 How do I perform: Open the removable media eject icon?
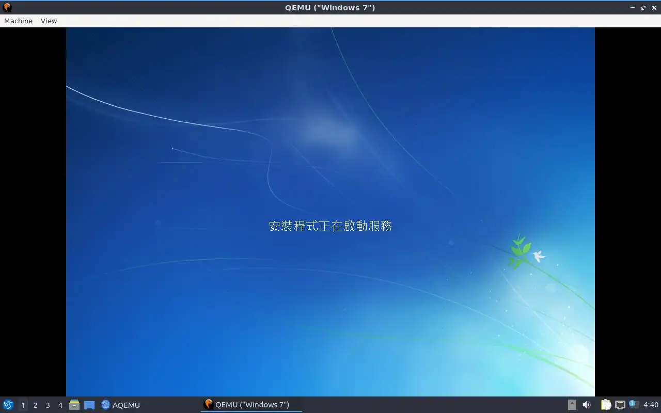[x=572, y=405]
